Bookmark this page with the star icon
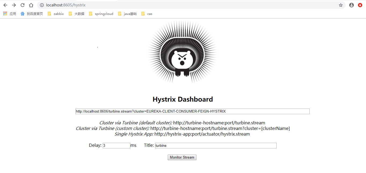The height and width of the screenshot is (173, 366). [341, 5]
